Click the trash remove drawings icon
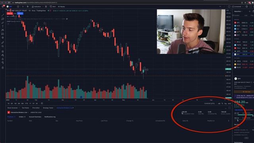The image size is (254, 143). point(3,68)
